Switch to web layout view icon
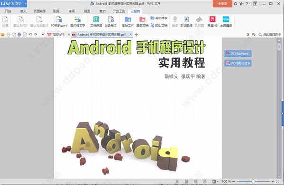Viewport: 284px width, 185px height. [204, 181]
